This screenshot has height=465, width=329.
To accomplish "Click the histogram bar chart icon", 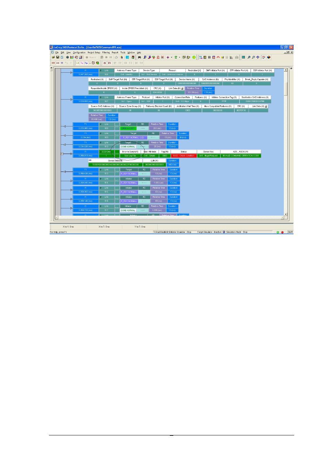I will tap(231, 57).
